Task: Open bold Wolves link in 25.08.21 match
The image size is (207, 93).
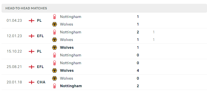Action: (67, 71)
